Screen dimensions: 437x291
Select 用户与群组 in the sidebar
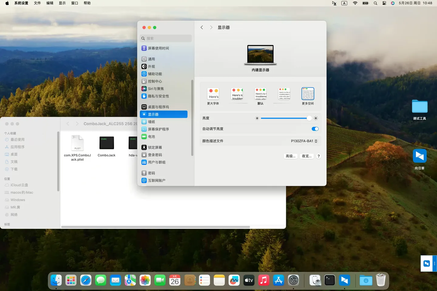point(157,162)
